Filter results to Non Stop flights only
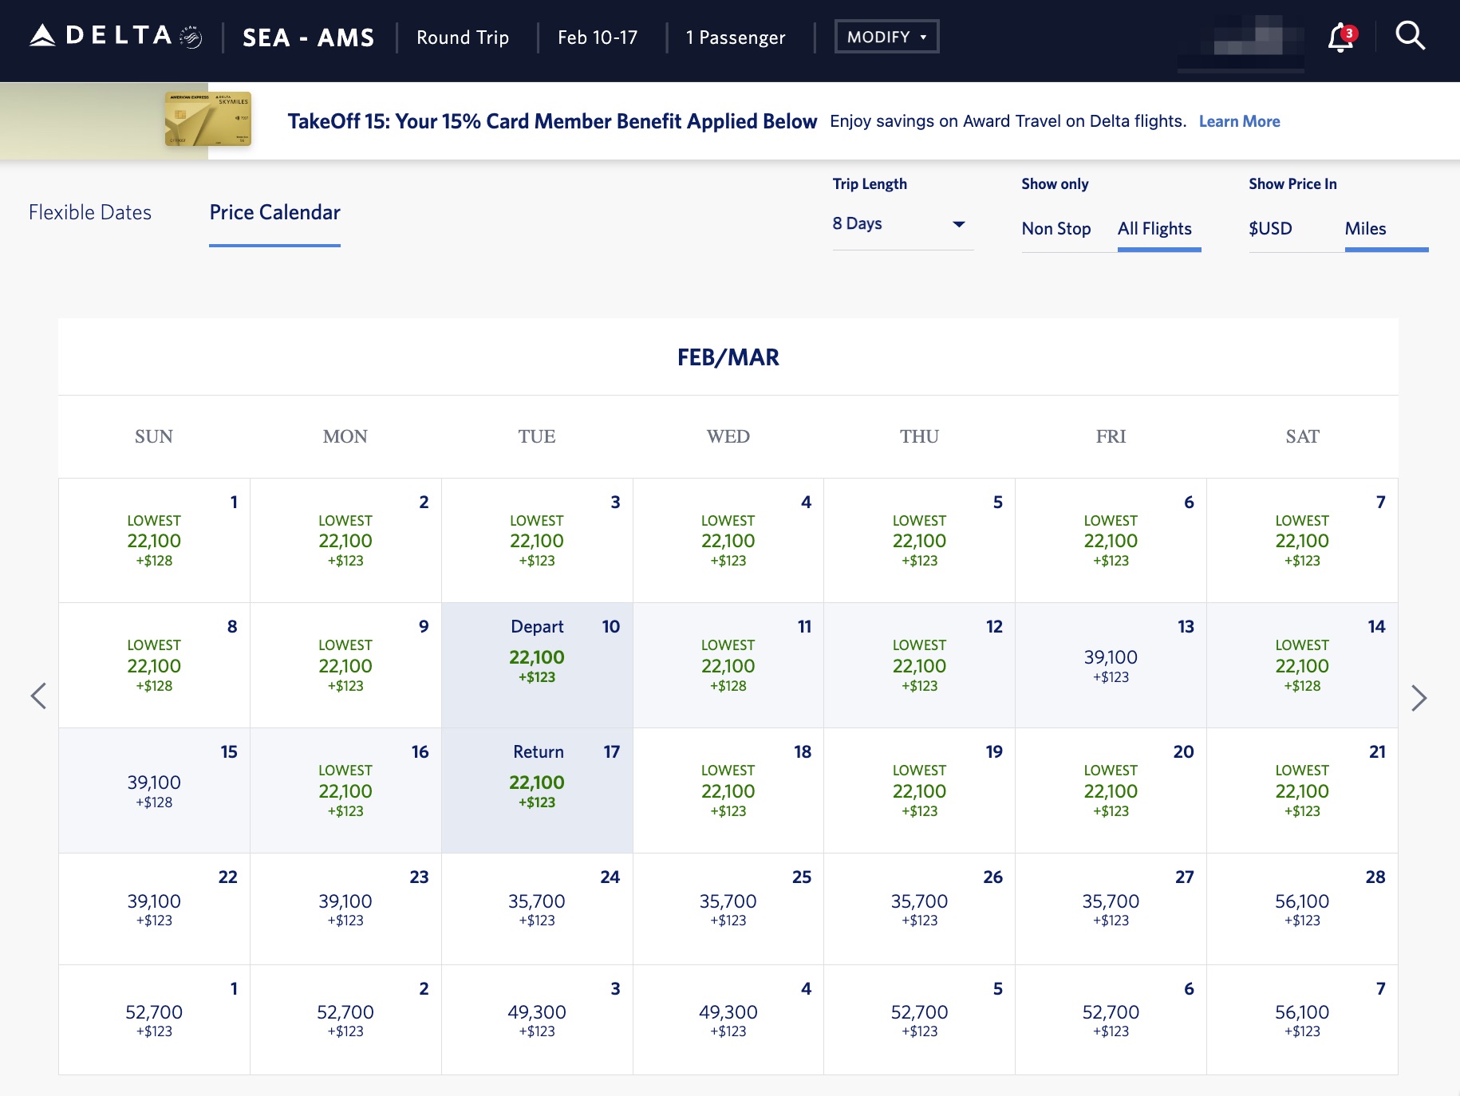1460x1096 pixels. (x=1056, y=229)
